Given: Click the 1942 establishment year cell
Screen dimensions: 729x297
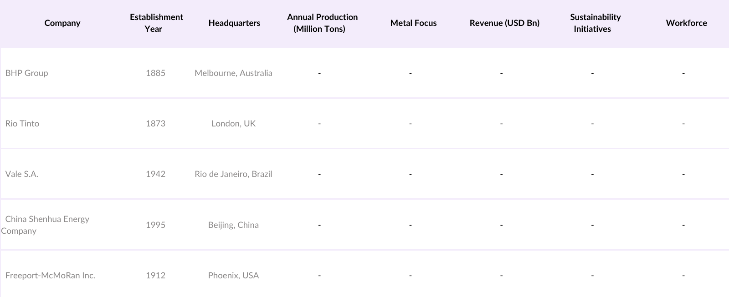Looking at the screenshot, I should click(155, 174).
